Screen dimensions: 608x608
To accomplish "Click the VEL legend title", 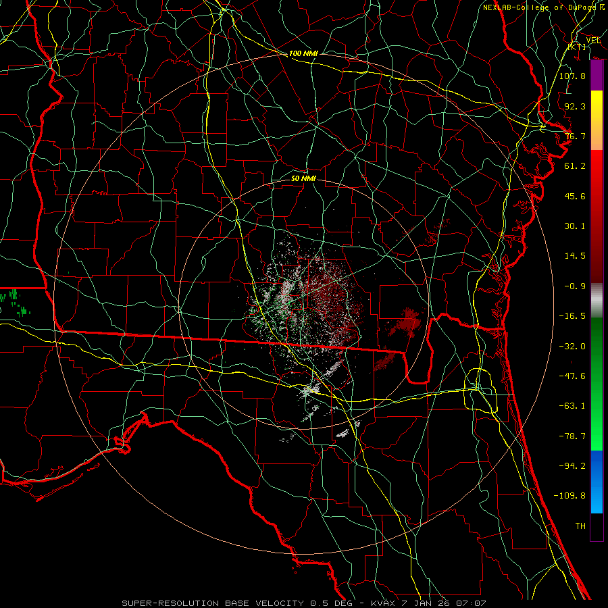I will click(593, 41).
